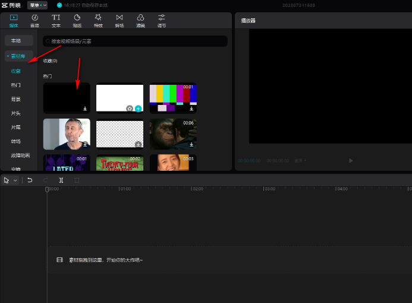Select 转场 category in the sidebar
412x303 pixels.
pos(16,141)
